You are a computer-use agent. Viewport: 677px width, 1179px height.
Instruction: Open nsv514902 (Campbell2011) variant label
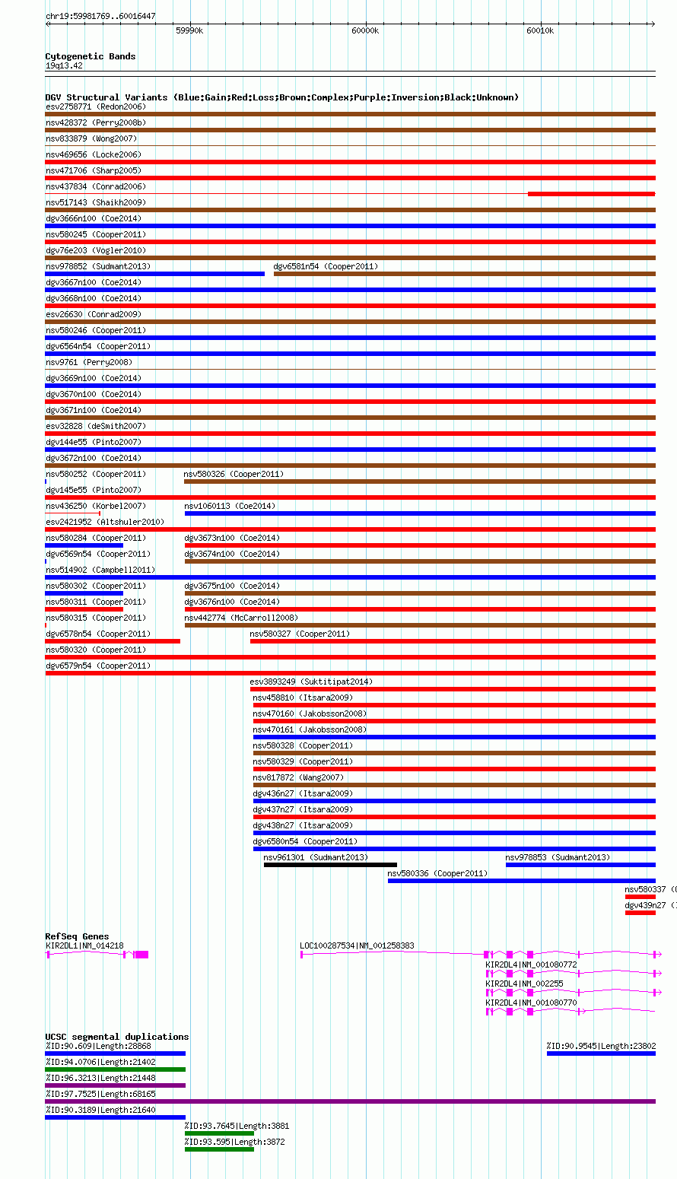tap(100, 570)
